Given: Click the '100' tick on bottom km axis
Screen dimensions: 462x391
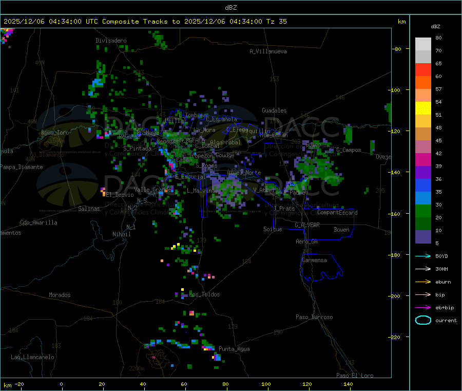Looking at the screenshot, I should (x=266, y=384).
